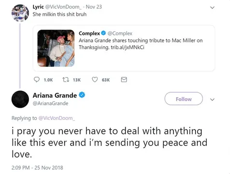Open Lyric's profile avatar
Screen dimensions: 230x174
20,13
